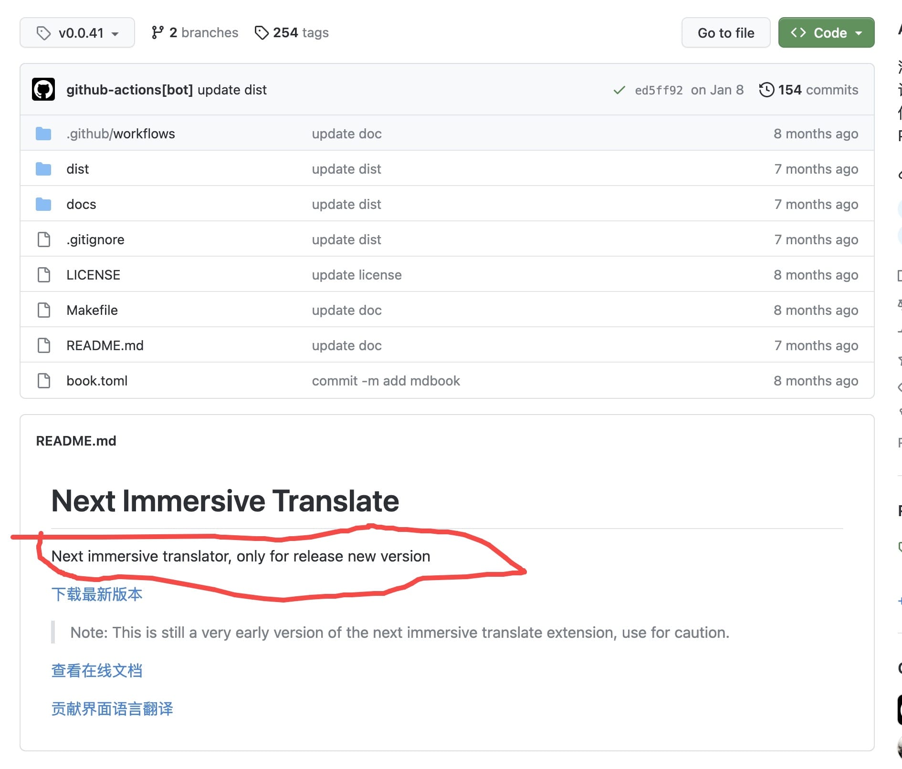
Task: Click the folder icon for docs
Action: point(43,204)
